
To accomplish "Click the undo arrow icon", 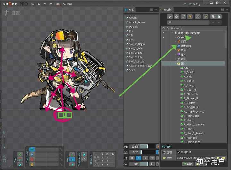I will coord(45,4).
